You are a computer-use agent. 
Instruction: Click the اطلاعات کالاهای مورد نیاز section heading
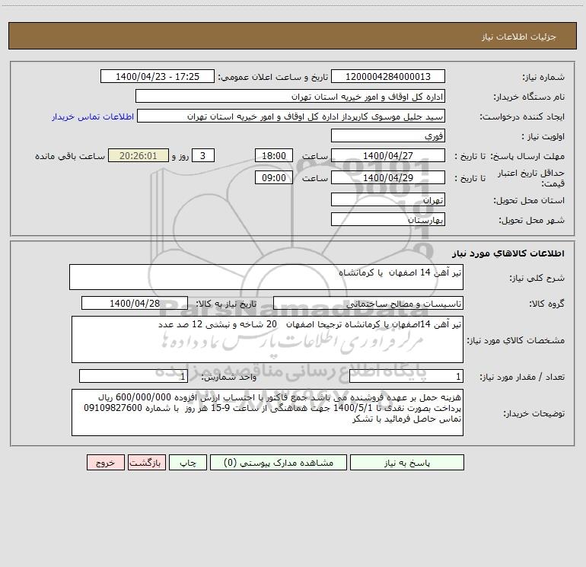click(508, 253)
